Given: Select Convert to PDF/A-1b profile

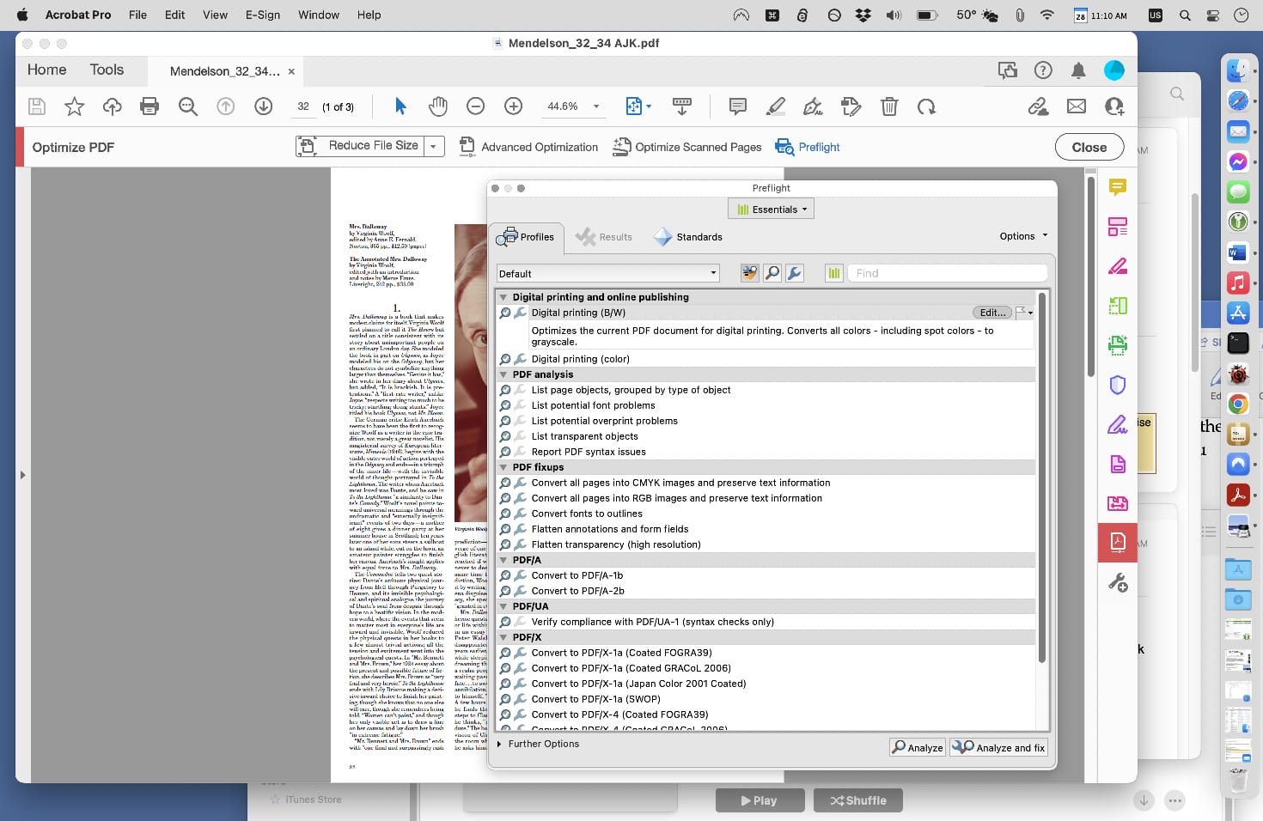Looking at the screenshot, I should click(577, 575).
